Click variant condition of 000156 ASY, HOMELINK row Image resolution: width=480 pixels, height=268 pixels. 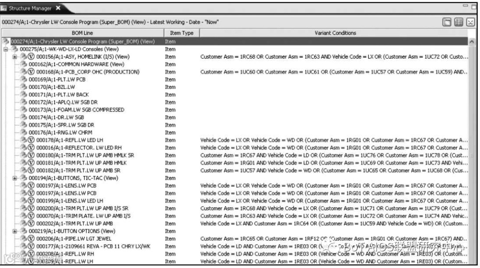334,57
